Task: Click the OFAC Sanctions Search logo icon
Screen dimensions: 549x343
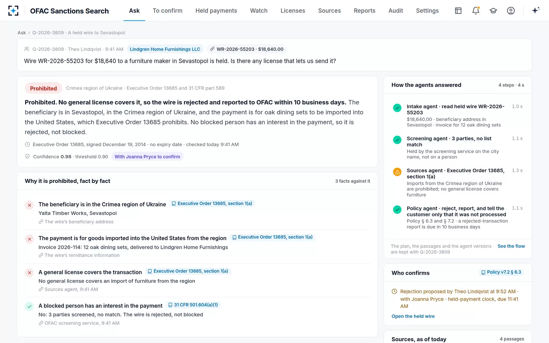Action: [13, 11]
